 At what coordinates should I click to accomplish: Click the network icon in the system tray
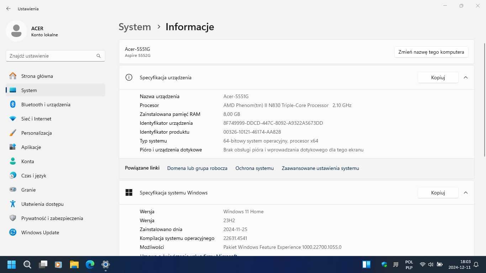(x=422, y=264)
